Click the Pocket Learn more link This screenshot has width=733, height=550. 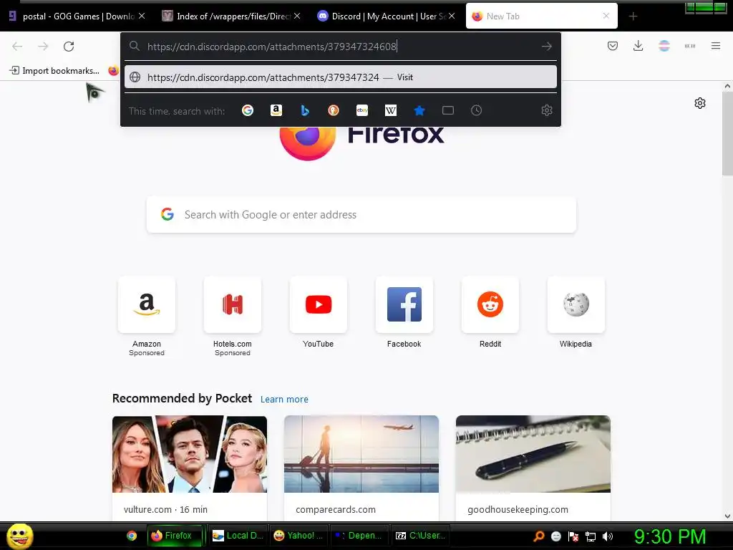coord(284,400)
